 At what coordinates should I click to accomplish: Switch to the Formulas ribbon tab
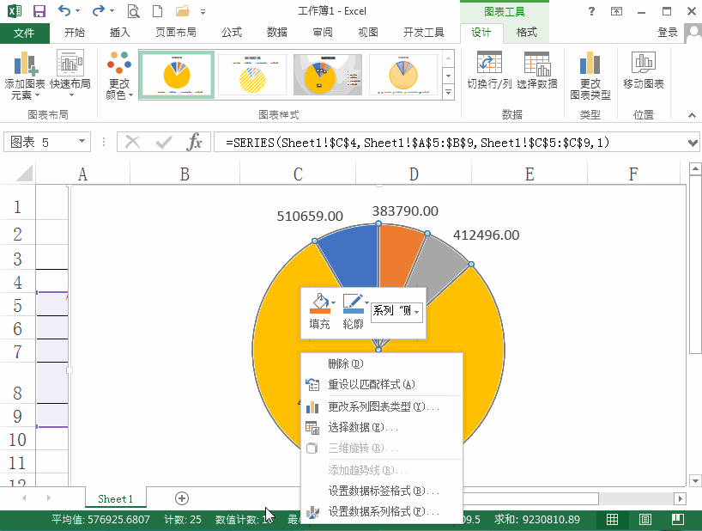tap(232, 33)
